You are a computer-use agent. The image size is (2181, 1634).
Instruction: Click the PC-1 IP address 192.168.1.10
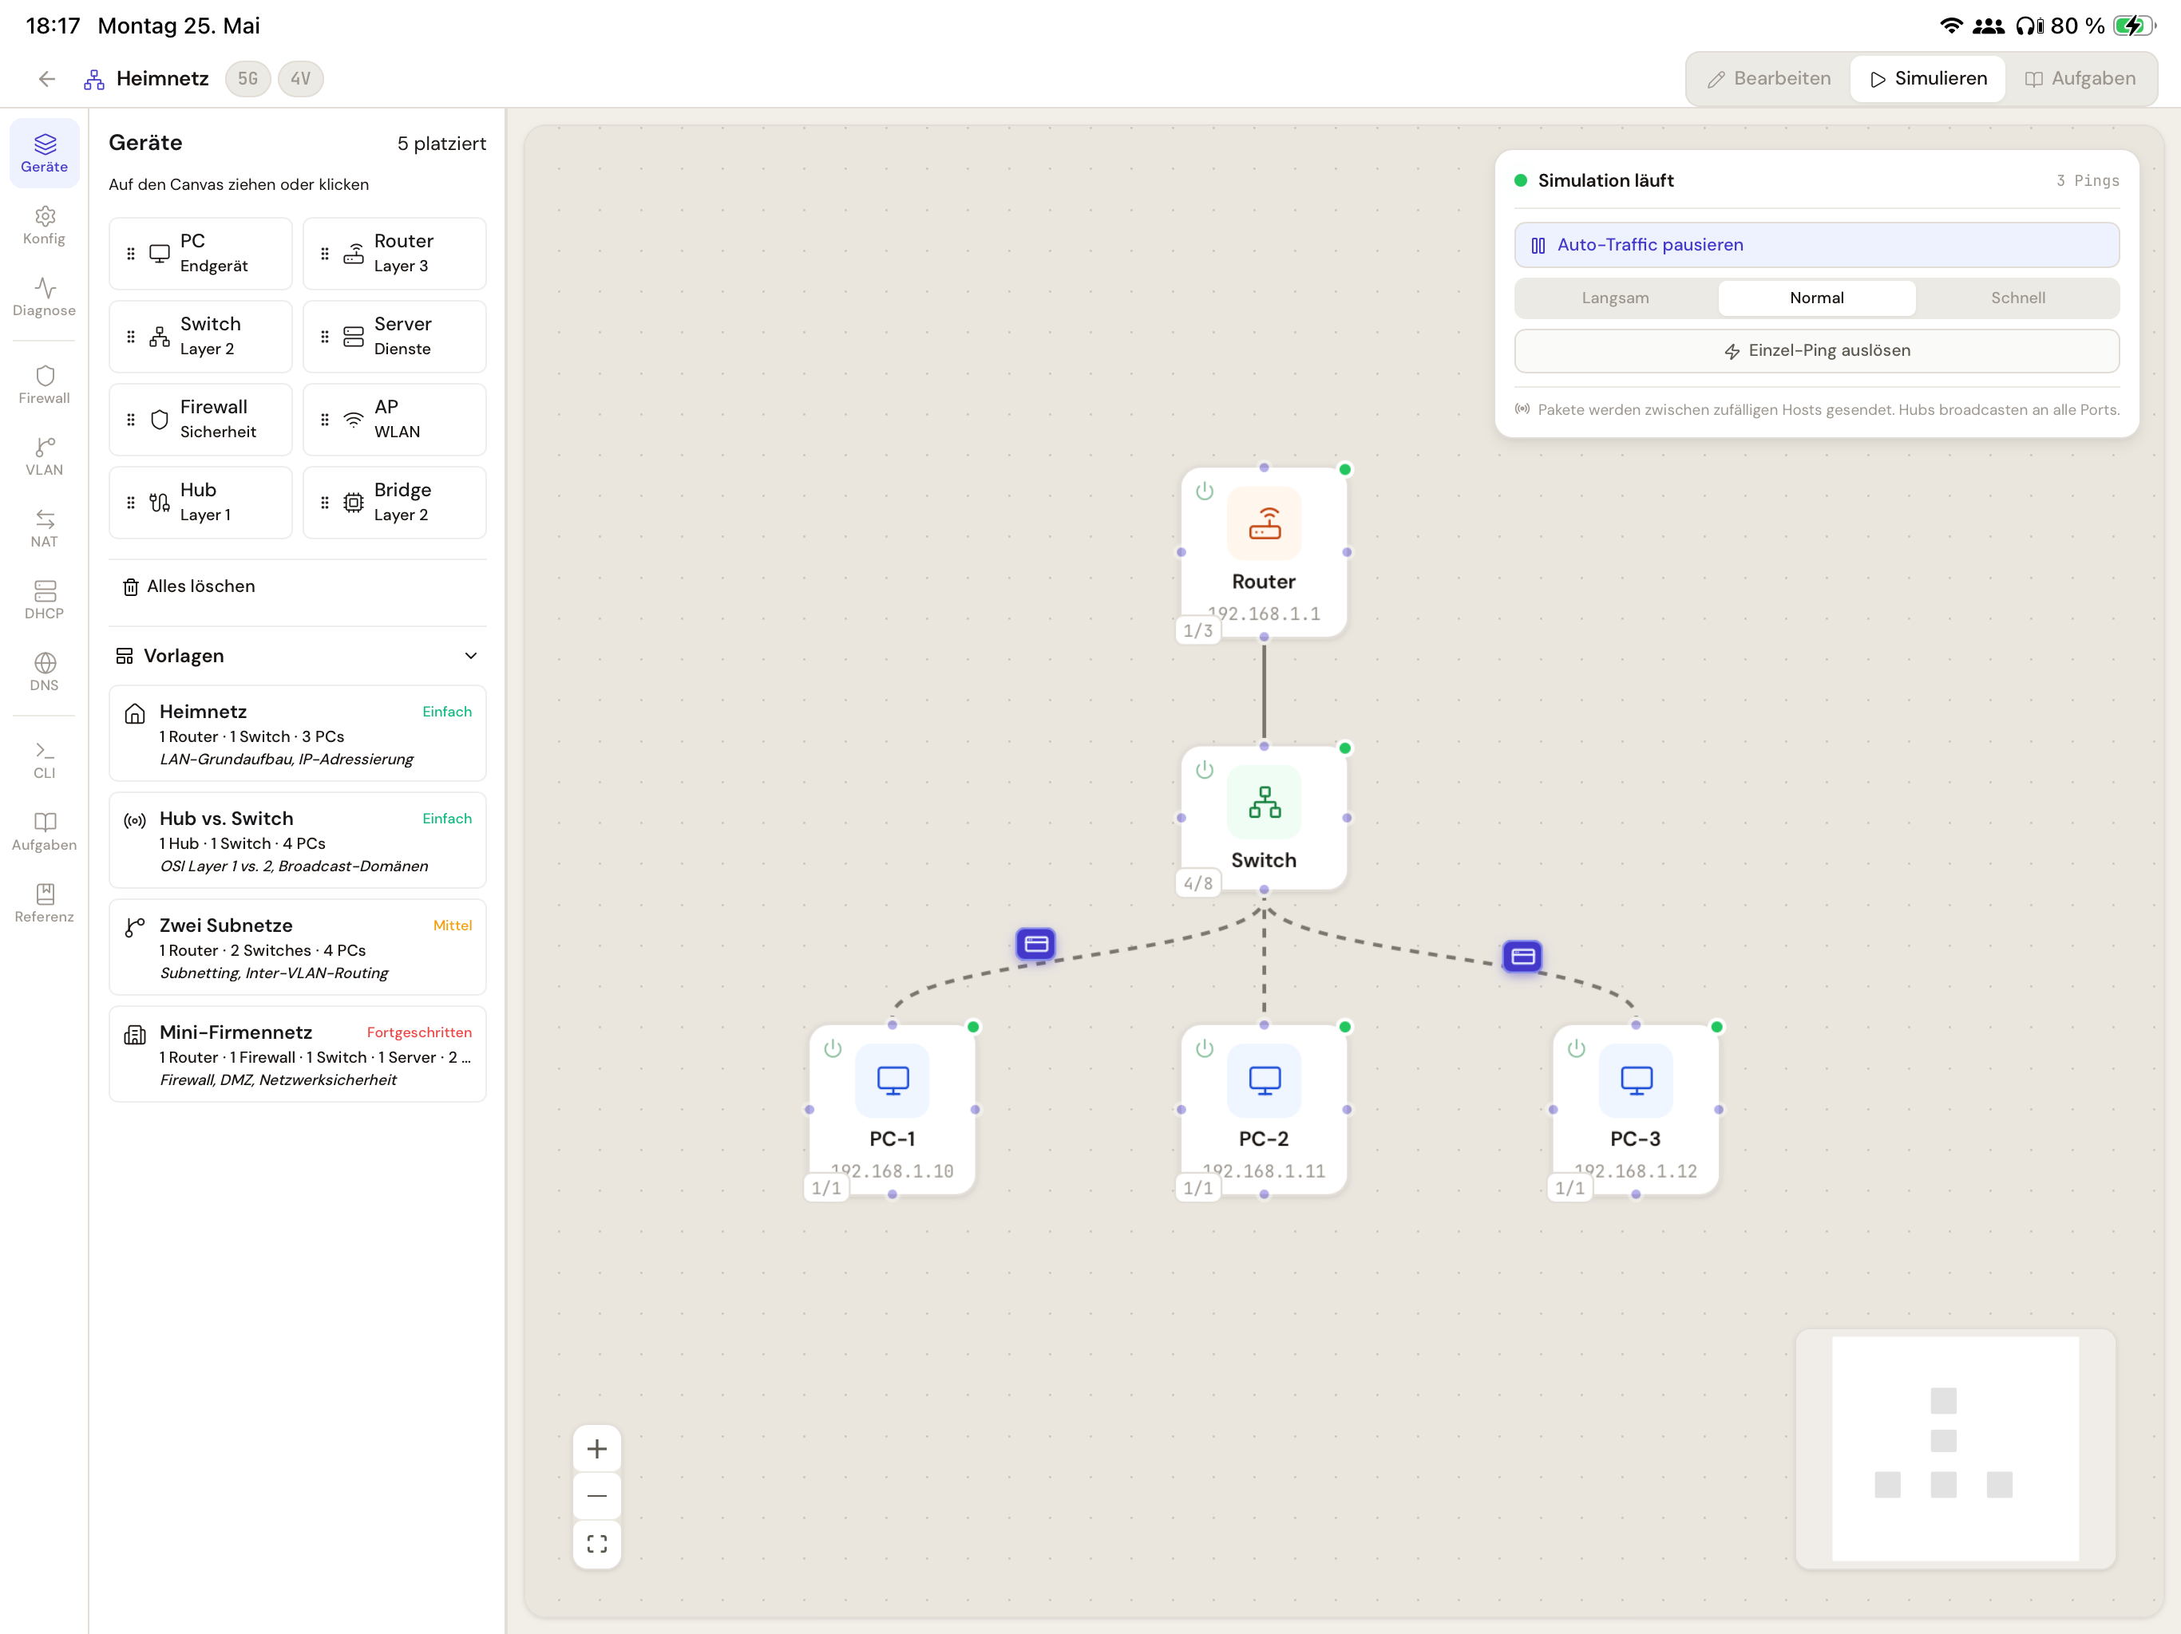click(893, 1170)
